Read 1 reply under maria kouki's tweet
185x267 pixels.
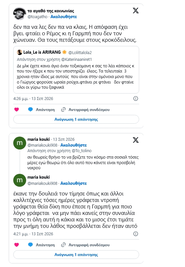point(76,255)
